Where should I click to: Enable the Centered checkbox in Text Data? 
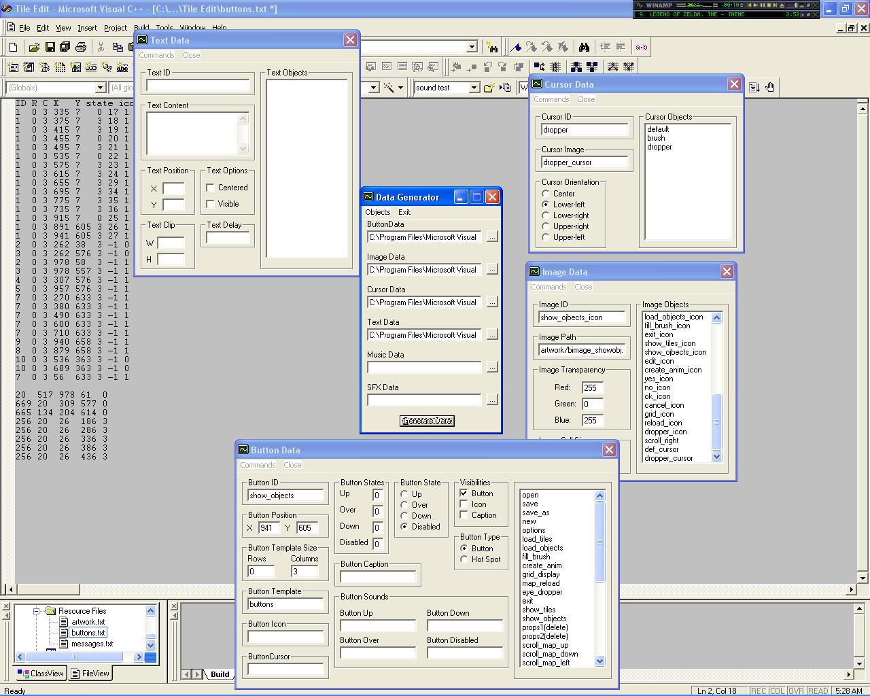pyautogui.click(x=211, y=188)
